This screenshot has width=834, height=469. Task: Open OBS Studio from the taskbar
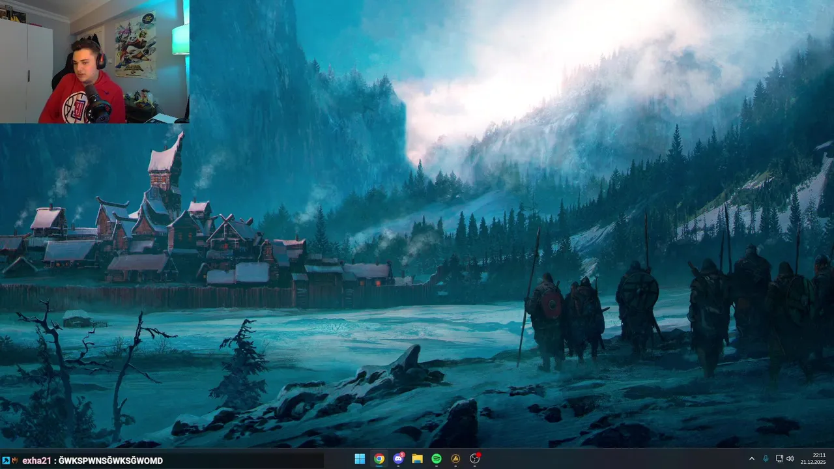(475, 459)
